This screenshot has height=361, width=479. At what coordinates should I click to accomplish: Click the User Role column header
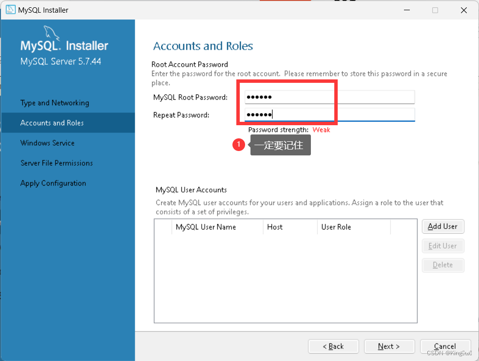coord(354,227)
